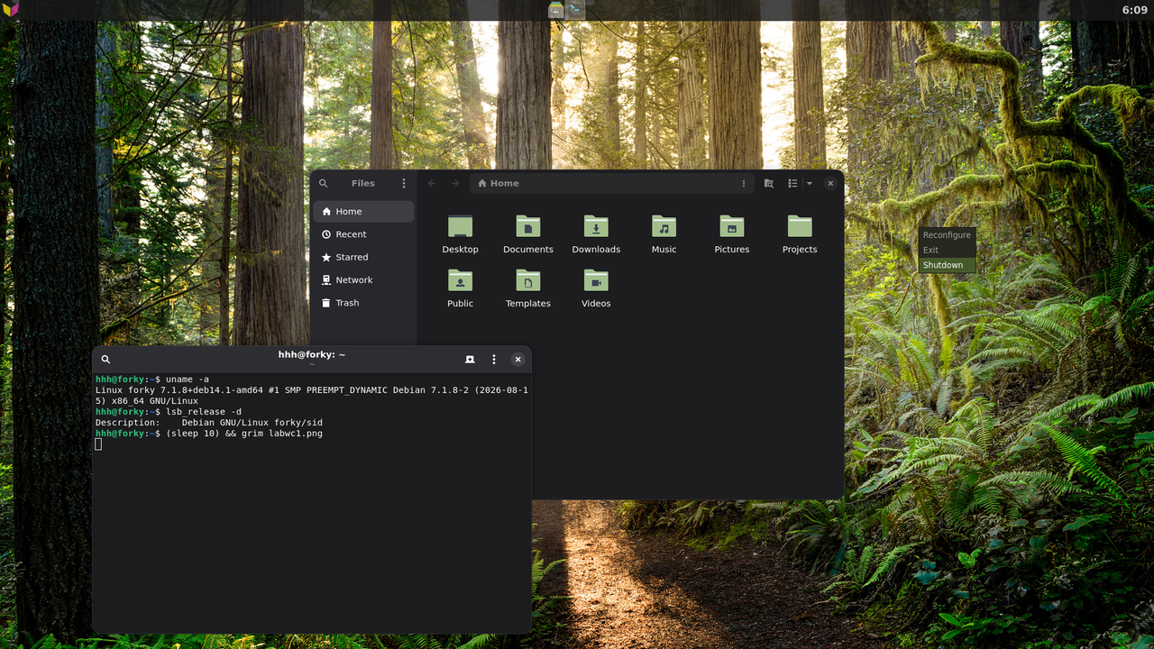Select Network in the Files sidebar
Image resolution: width=1154 pixels, height=649 pixels.
(x=363, y=280)
